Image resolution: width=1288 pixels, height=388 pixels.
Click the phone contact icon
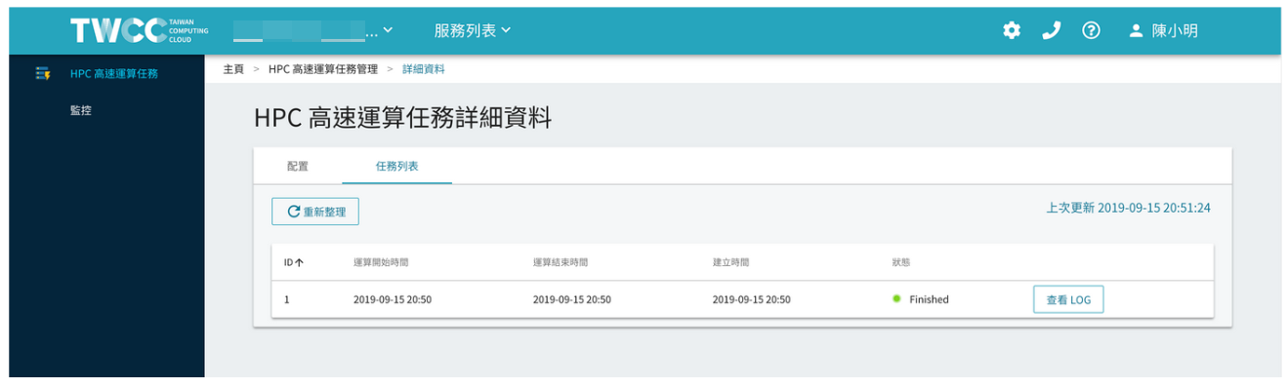click(1052, 30)
